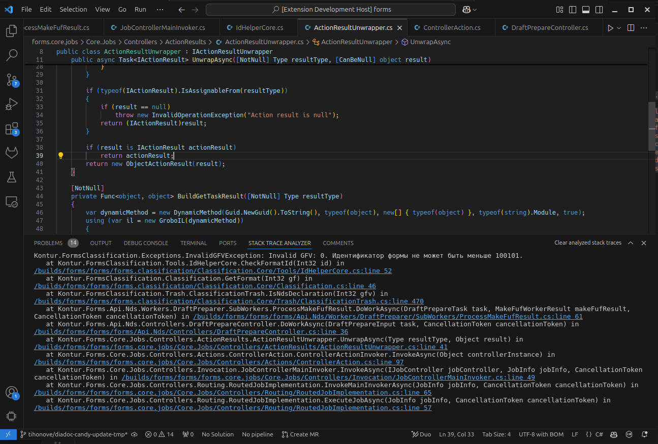Run the C# file with play button
The width and height of the screenshot is (658, 444).
click(x=610, y=28)
